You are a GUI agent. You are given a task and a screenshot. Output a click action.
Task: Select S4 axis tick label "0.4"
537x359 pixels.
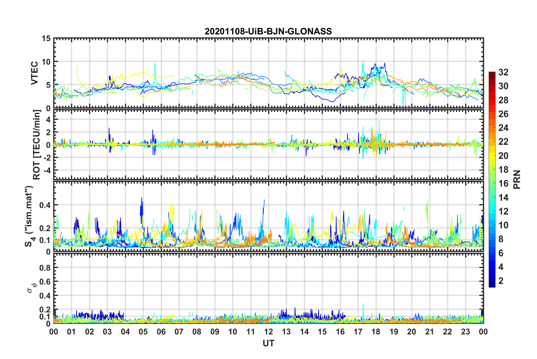45,205
